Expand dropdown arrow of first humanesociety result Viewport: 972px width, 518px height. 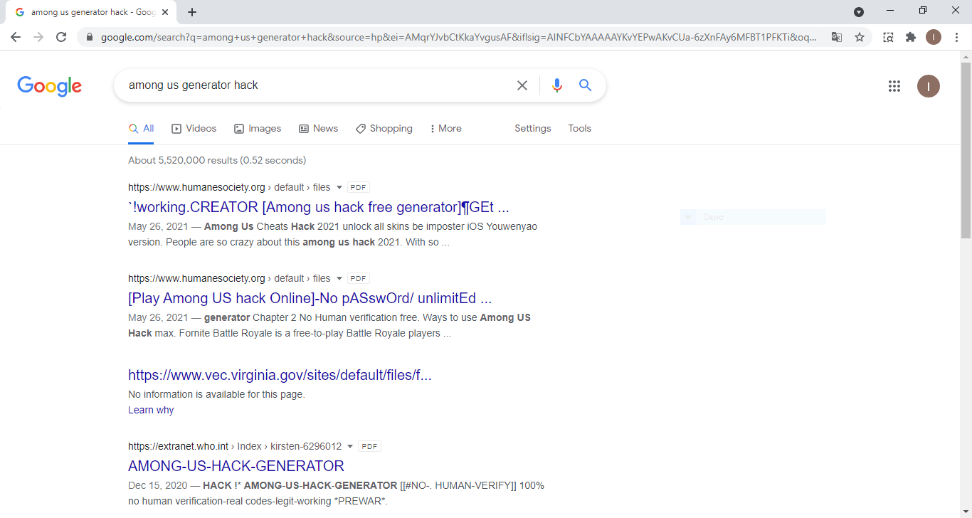(x=339, y=188)
